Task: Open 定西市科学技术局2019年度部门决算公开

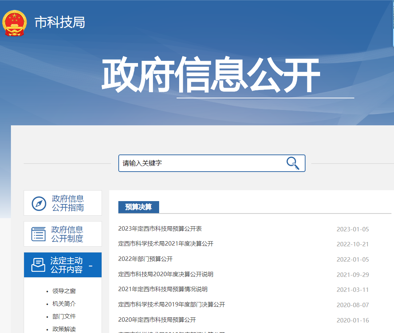Action: [x=172, y=304]
